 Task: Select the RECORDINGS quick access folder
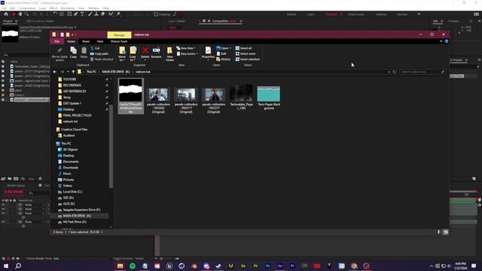tap(72, 85)
